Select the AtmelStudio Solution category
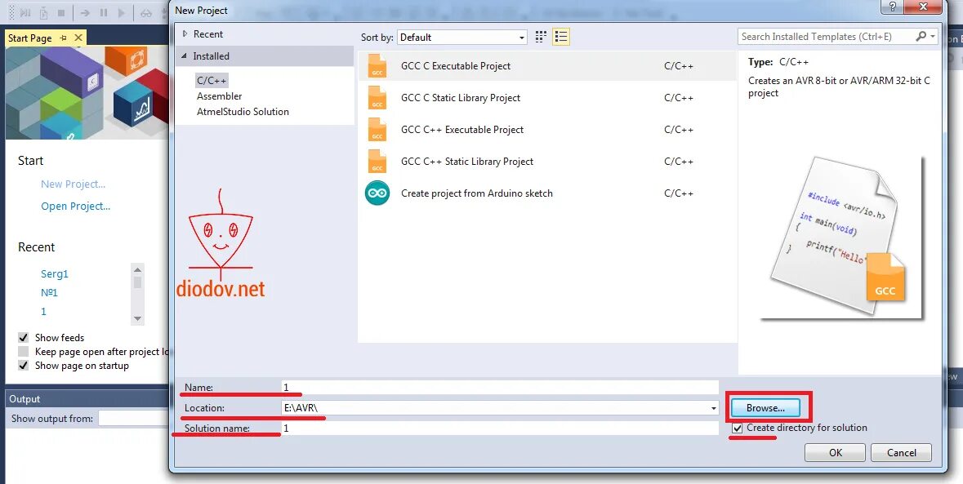 (243, 112)
